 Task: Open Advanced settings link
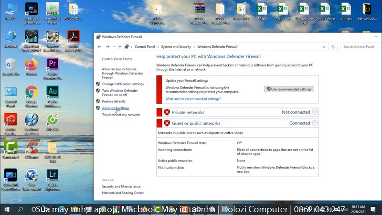tap(116, 108)
